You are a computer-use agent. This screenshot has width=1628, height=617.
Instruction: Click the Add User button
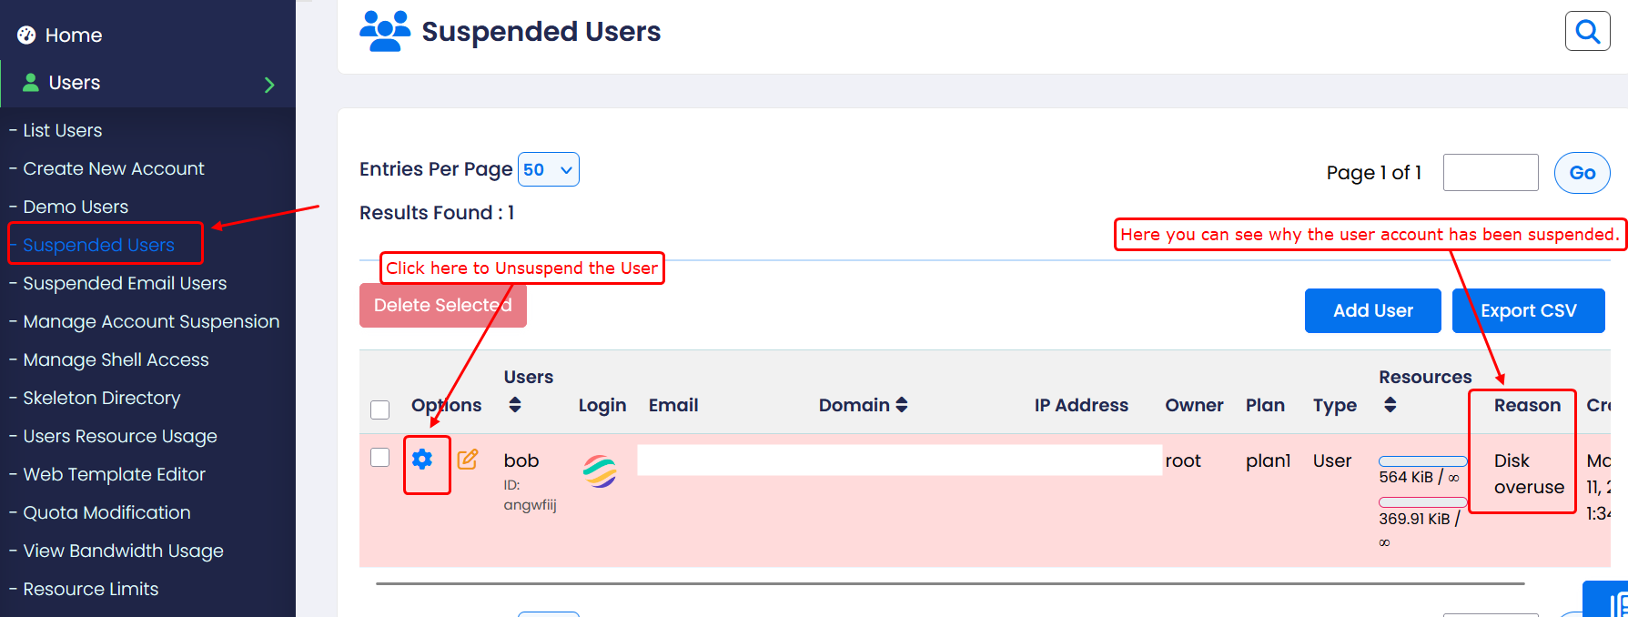click(1372, 310)
